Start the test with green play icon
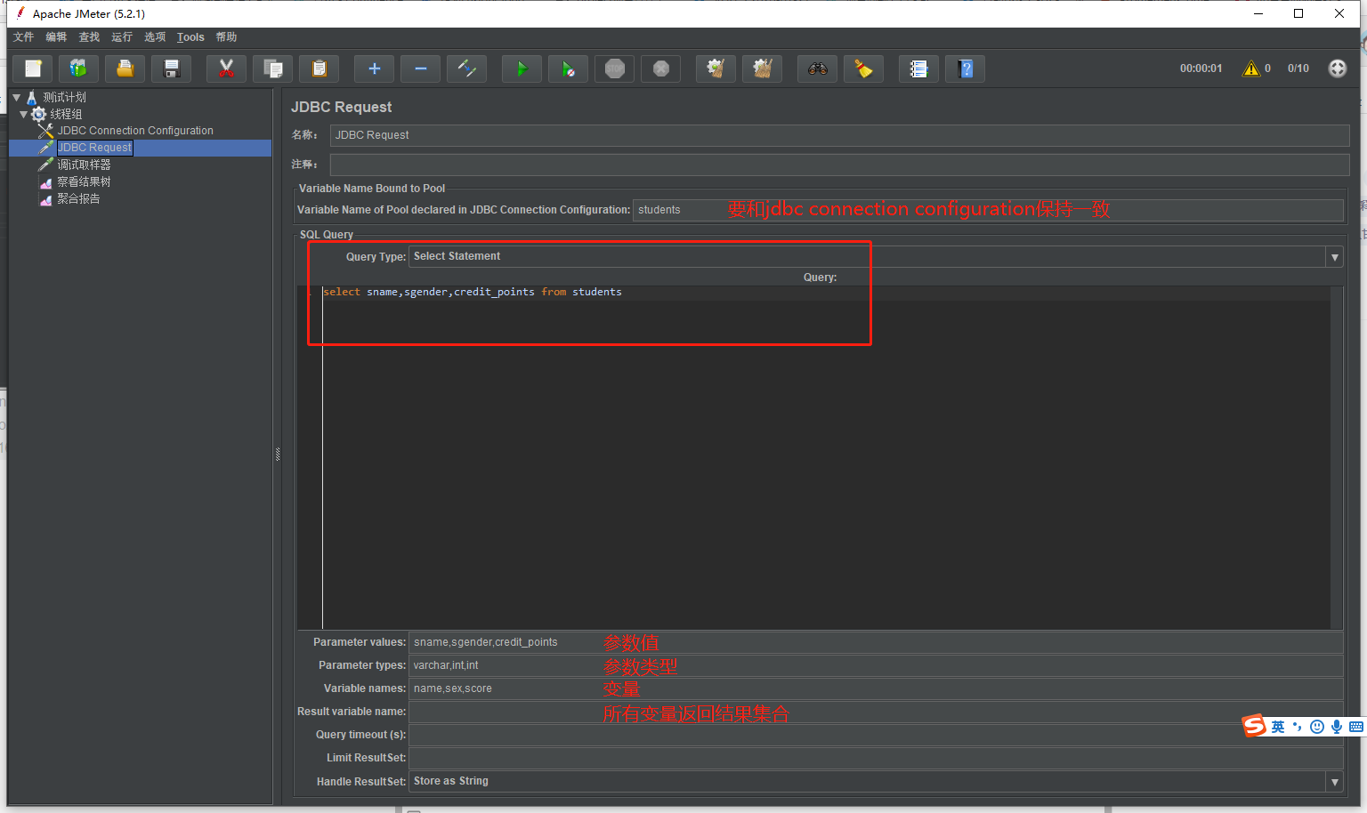 pyautogui.click(x=522, y=68)
